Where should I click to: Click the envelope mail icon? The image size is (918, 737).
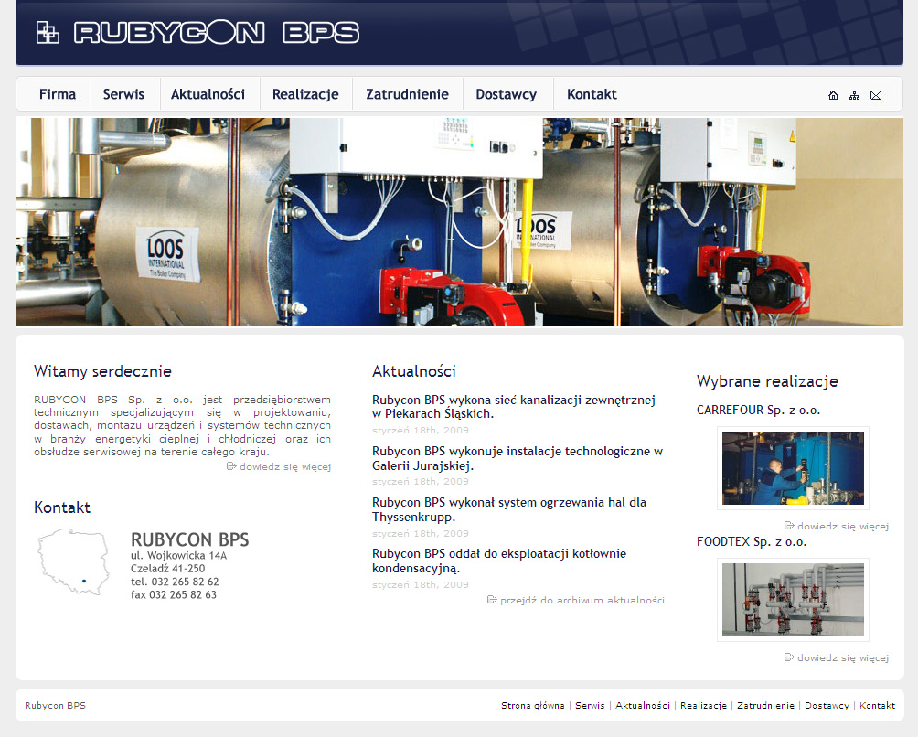[876, 95]
